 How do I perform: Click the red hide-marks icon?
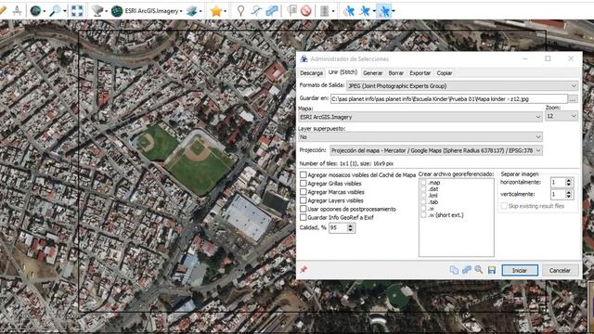[306, 11]
